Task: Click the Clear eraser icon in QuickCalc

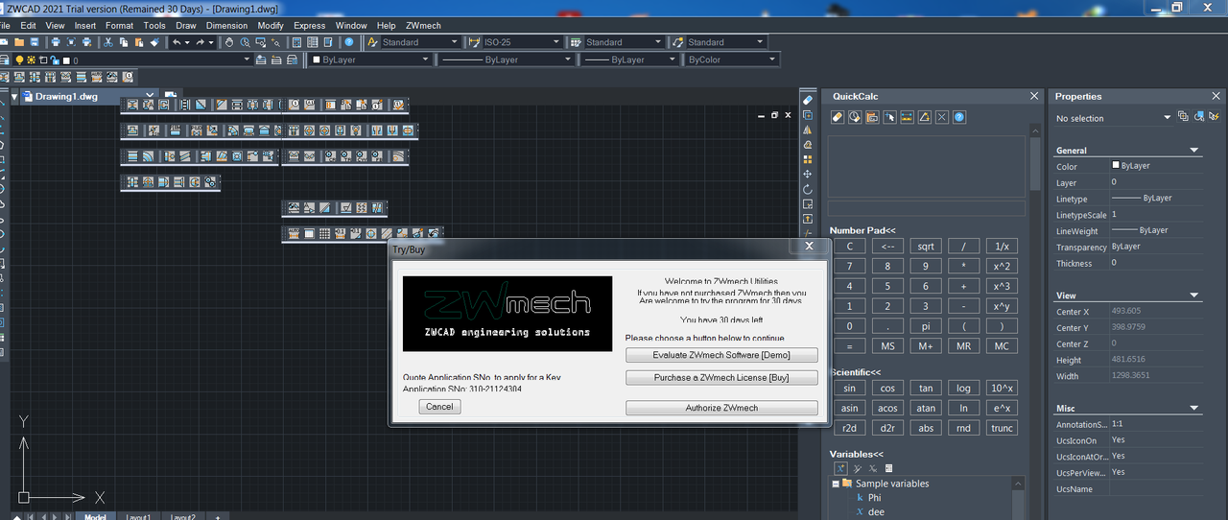Action: click(838, 117)
